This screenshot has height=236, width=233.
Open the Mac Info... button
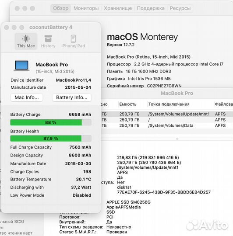coord(27,97)
